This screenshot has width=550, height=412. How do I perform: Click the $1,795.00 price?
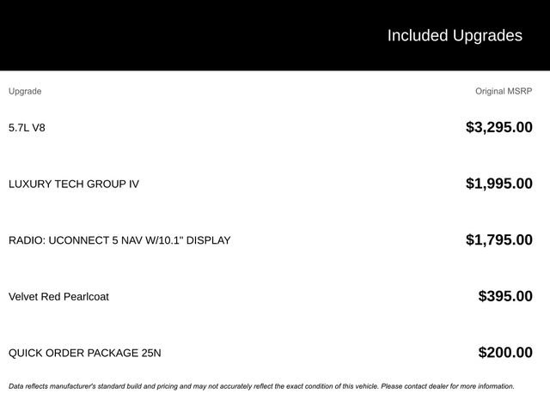click(x=498, y=240)
